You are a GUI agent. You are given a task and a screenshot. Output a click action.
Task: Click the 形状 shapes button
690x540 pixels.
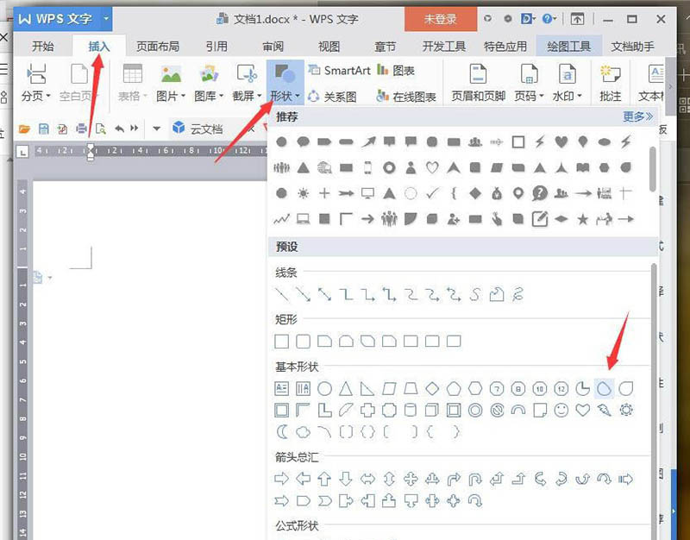point(285,82)
